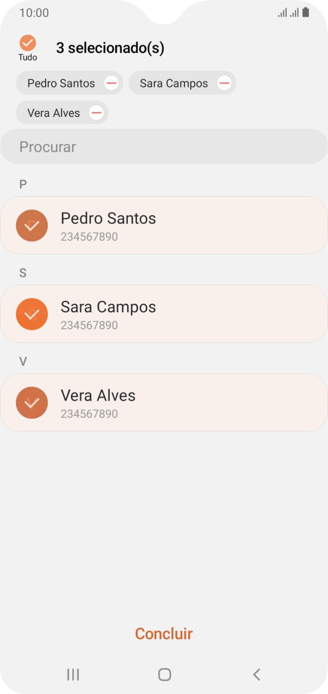Remove Vera Alves chip with minus icon

pos(96,113)
